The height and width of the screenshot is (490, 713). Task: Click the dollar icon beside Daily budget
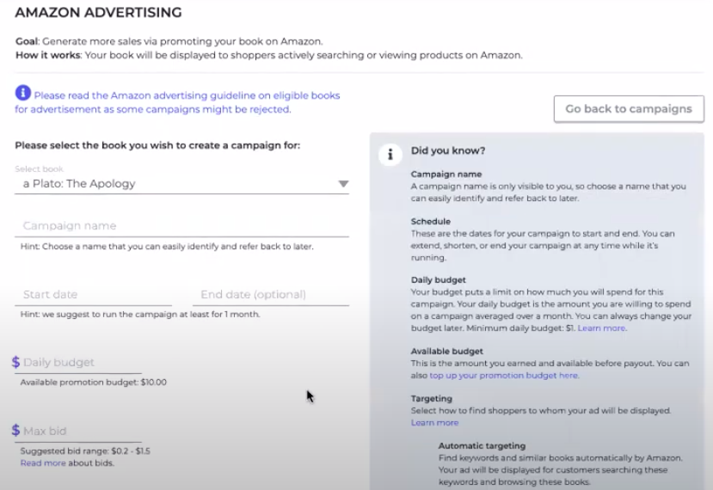16,362
